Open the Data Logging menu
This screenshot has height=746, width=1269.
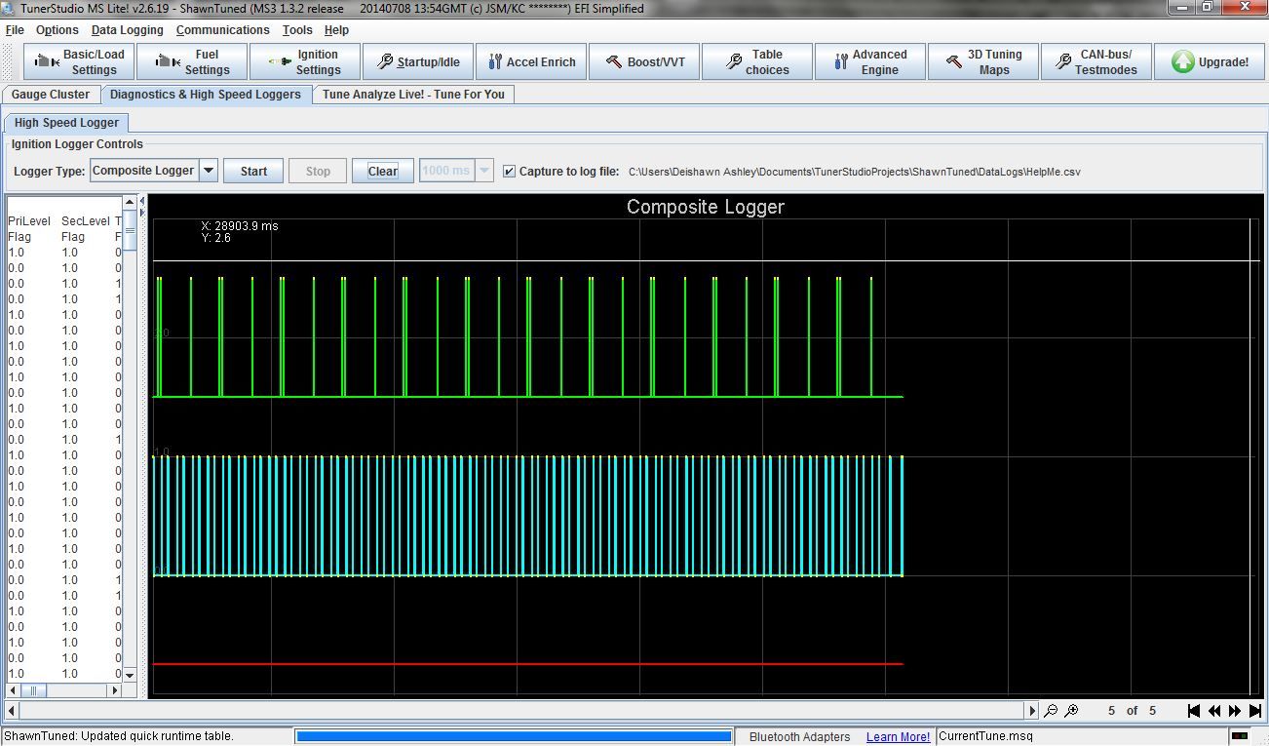(x=127, y=30)
